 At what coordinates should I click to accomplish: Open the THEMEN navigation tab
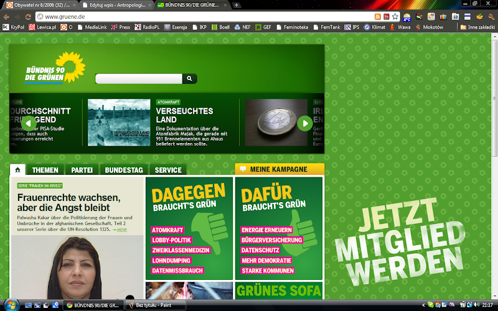(45, 170)
